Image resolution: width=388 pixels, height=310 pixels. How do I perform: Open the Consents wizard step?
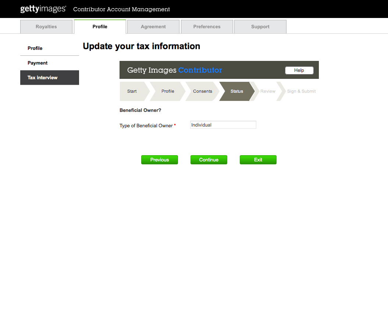tap(202, 91)
